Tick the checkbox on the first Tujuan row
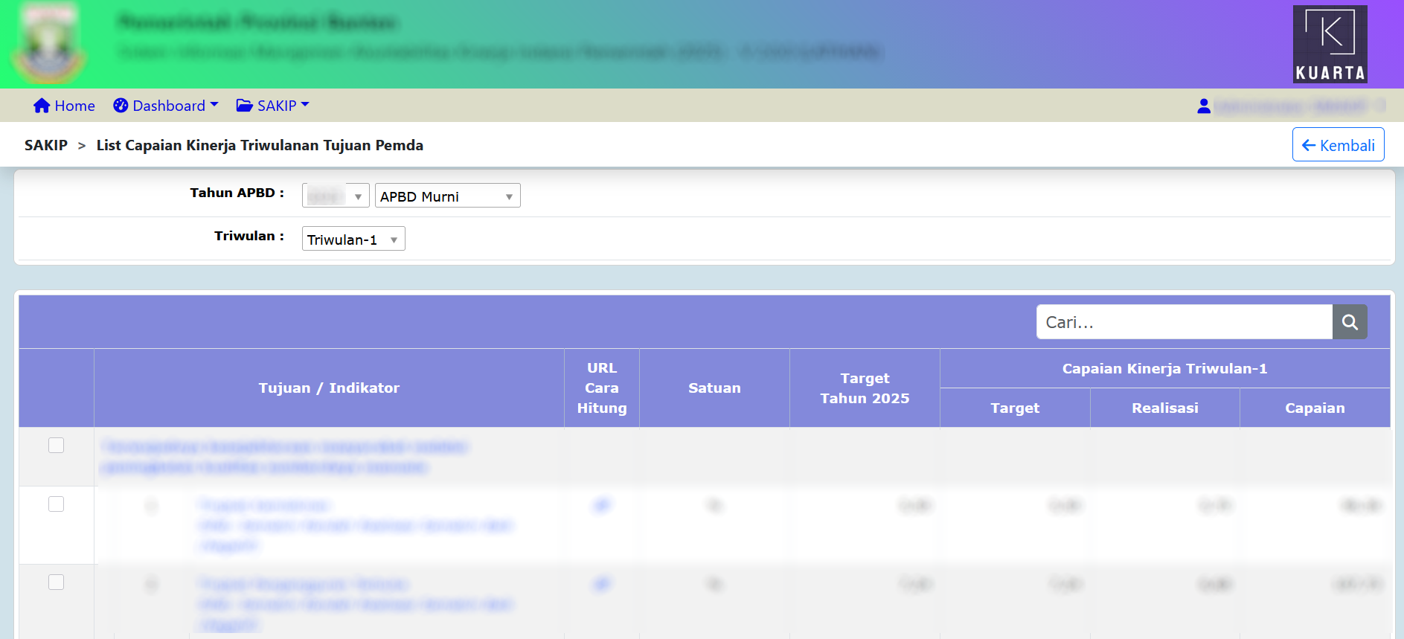 coord(56,446)
